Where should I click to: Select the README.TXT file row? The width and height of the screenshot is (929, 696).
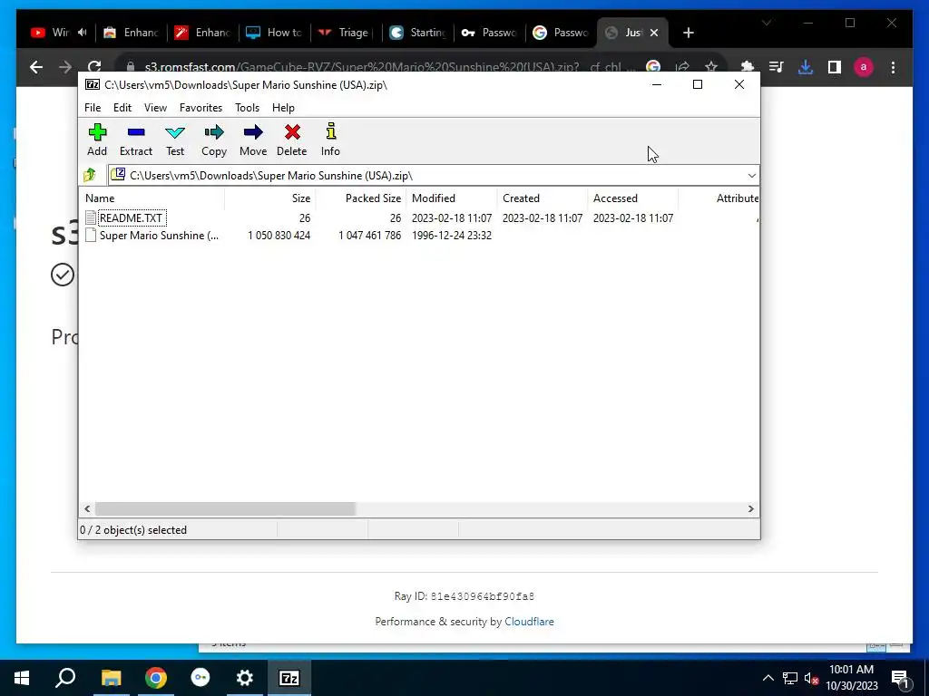point(419,217)
